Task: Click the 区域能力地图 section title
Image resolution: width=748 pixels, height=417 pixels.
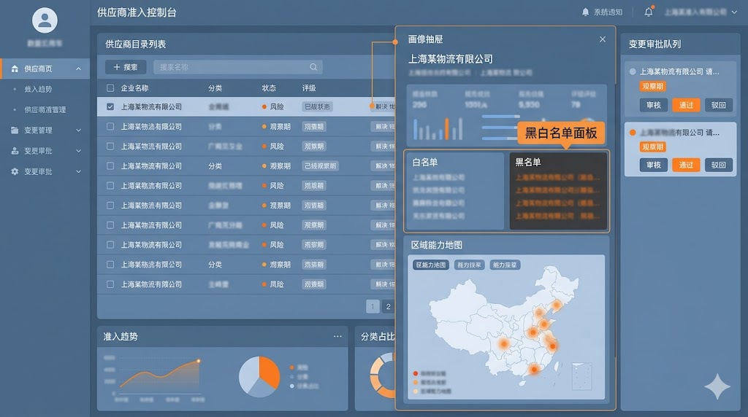Action: tap(437, 245)
